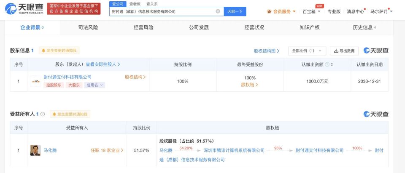405x173 pixels.
Task: Clear the search box text
Action: 218,11
